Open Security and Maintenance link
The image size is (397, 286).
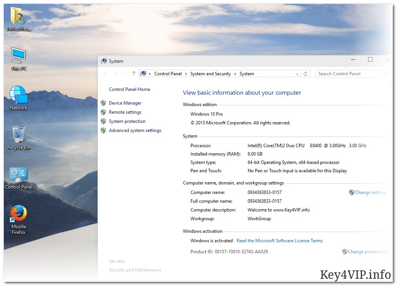(x=135, y=270)
